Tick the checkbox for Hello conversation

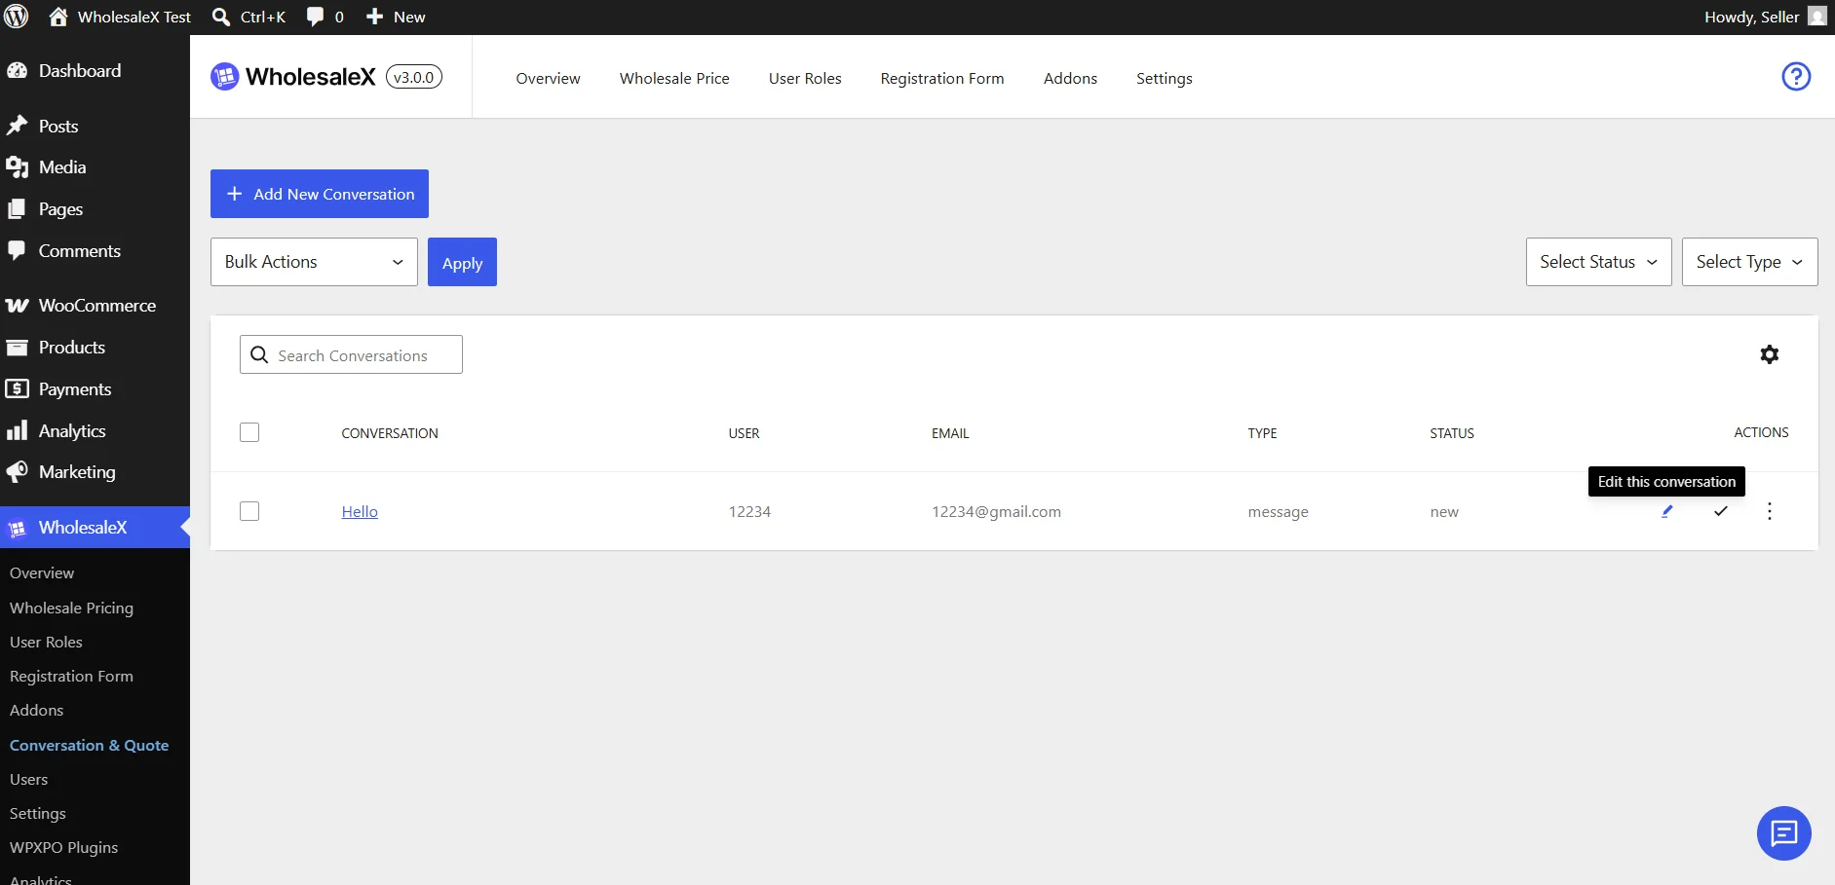click(249, 511)
